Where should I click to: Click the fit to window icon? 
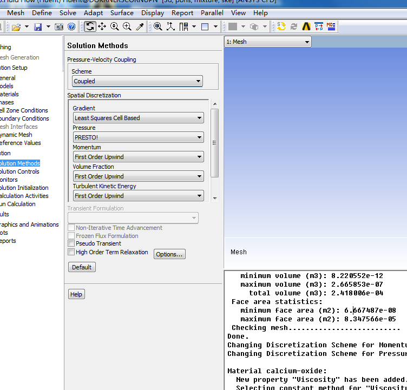[x=157, y=27]
